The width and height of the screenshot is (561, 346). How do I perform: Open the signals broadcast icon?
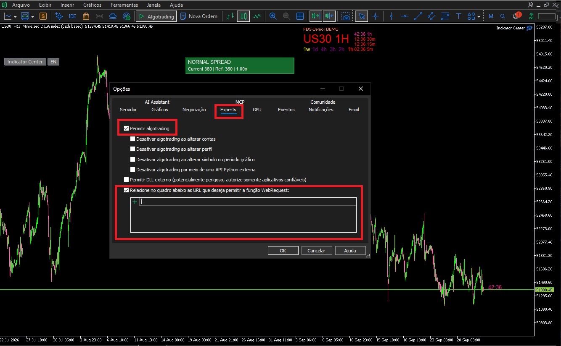(99, 16)
